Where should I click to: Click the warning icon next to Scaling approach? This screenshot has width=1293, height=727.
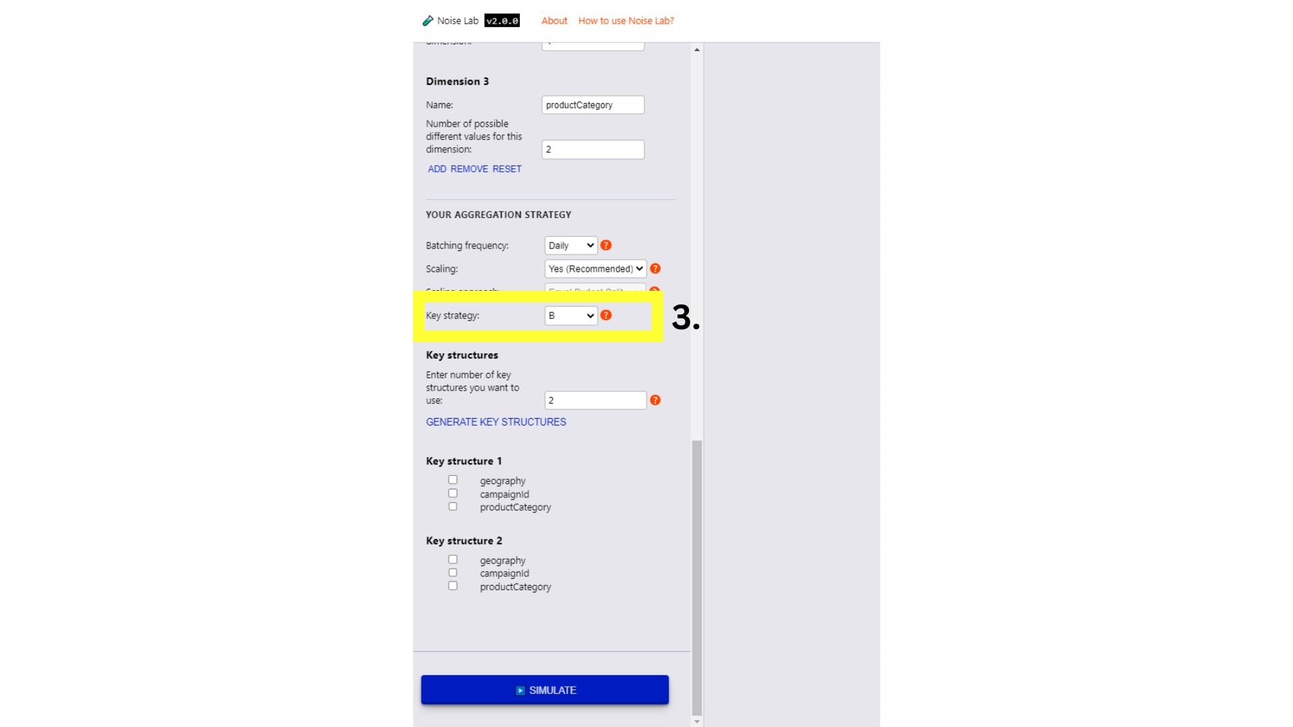click(655, 290)
